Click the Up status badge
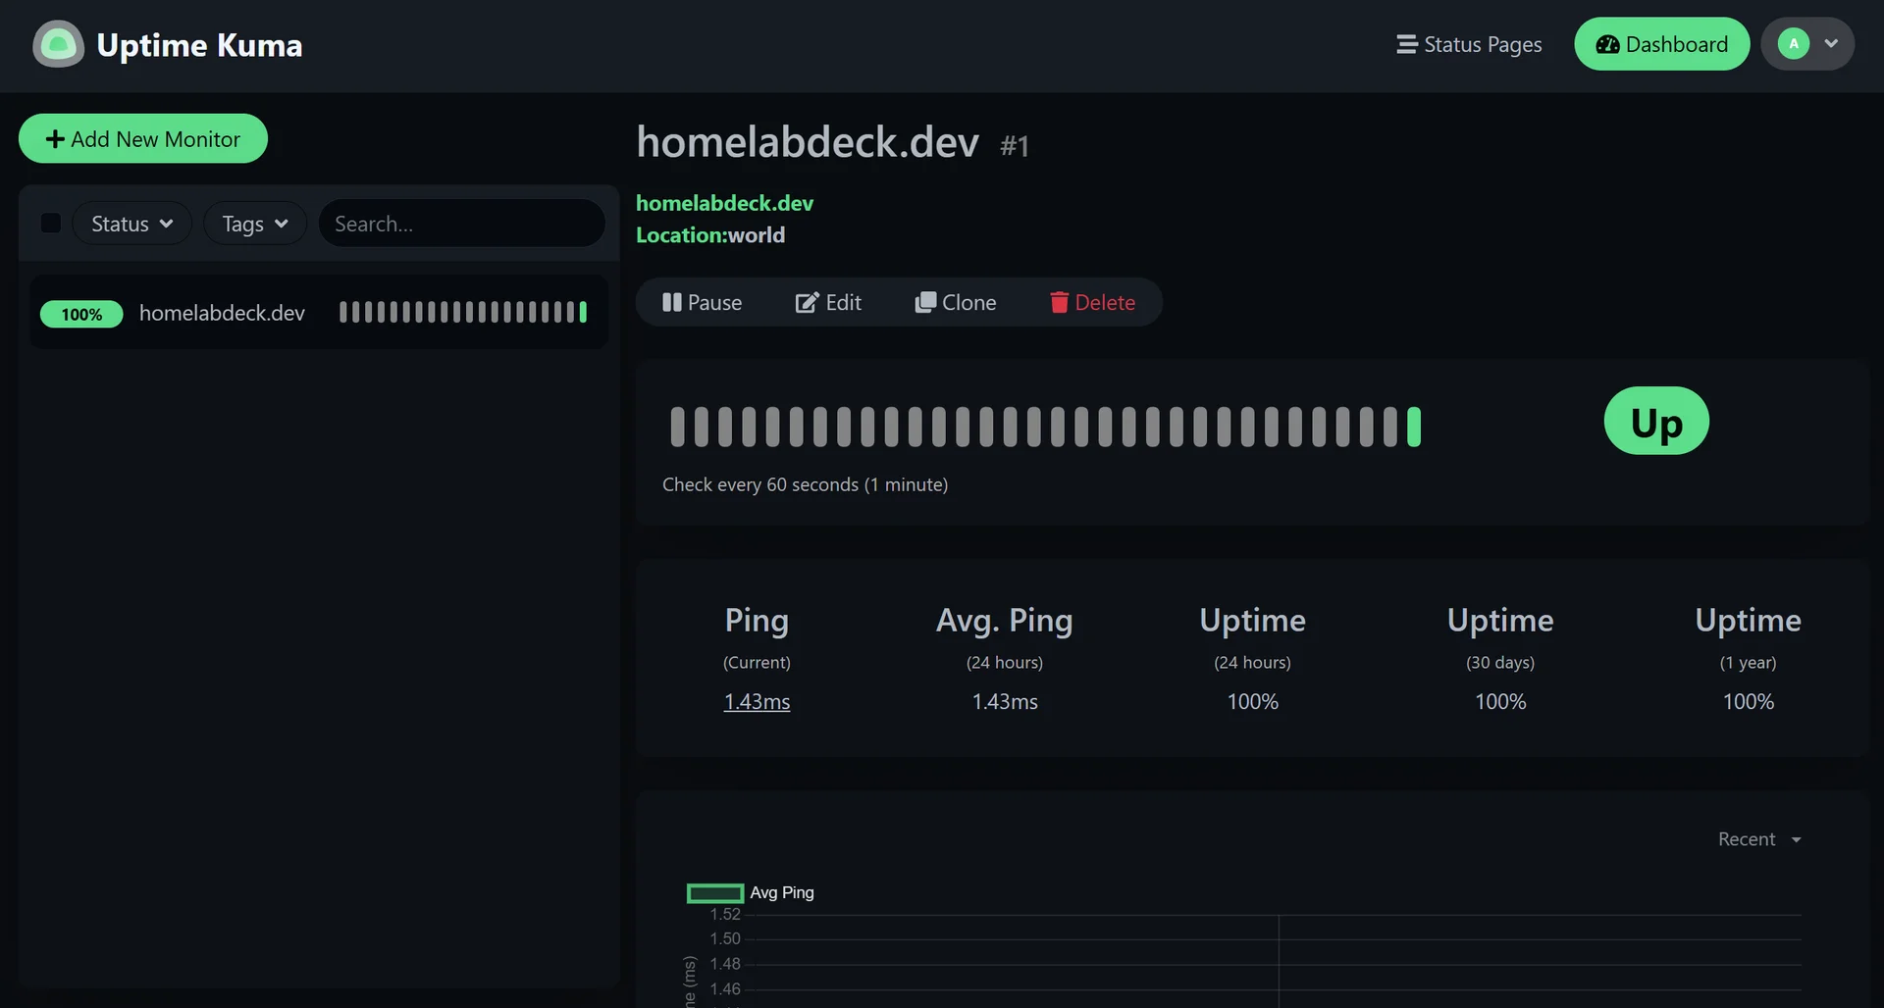Screen dimensions: 1884x1008 pyautogui.click(x=1656, y=422)
